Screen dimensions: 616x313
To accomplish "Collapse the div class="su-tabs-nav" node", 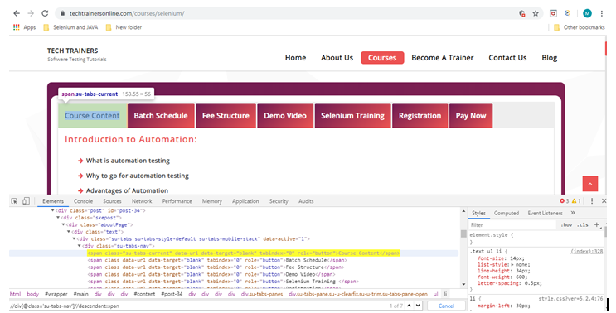I will [x=80, y=246].
